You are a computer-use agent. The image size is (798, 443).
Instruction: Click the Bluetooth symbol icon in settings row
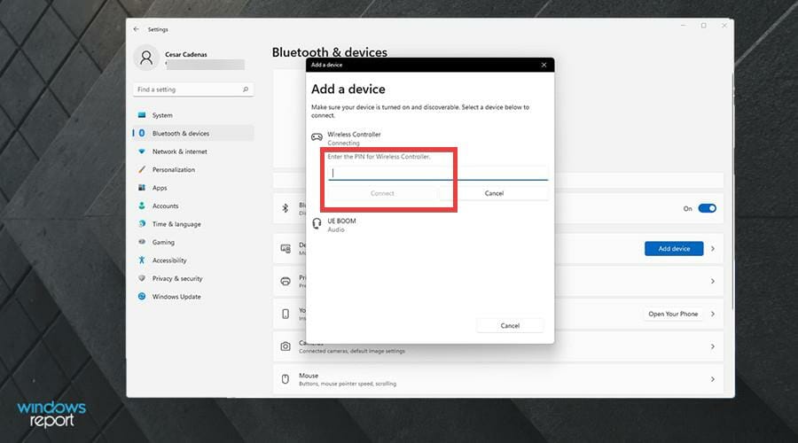tap(286, 208)
